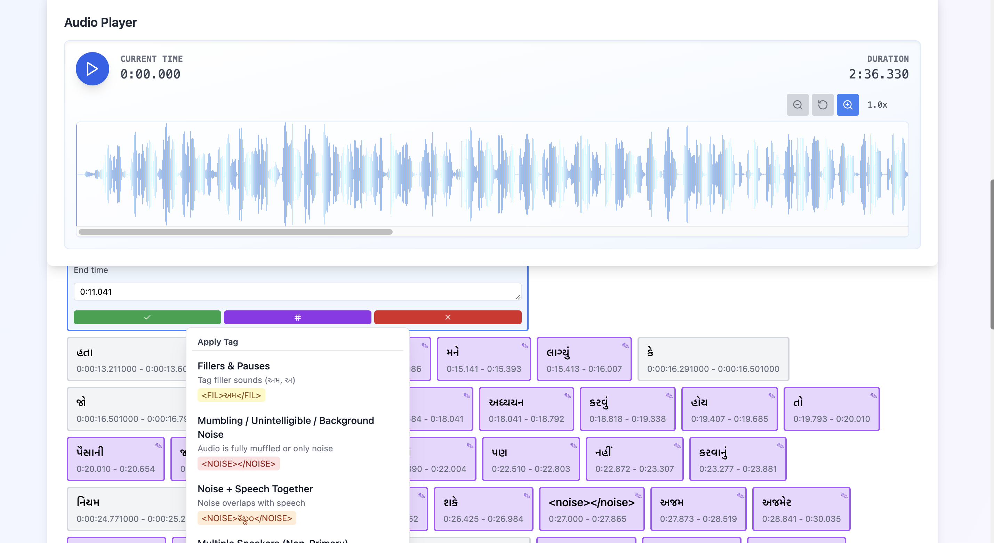Click the paperclip icon on the મને segment
Screen dimensions: 994x543
pos(525,346)
